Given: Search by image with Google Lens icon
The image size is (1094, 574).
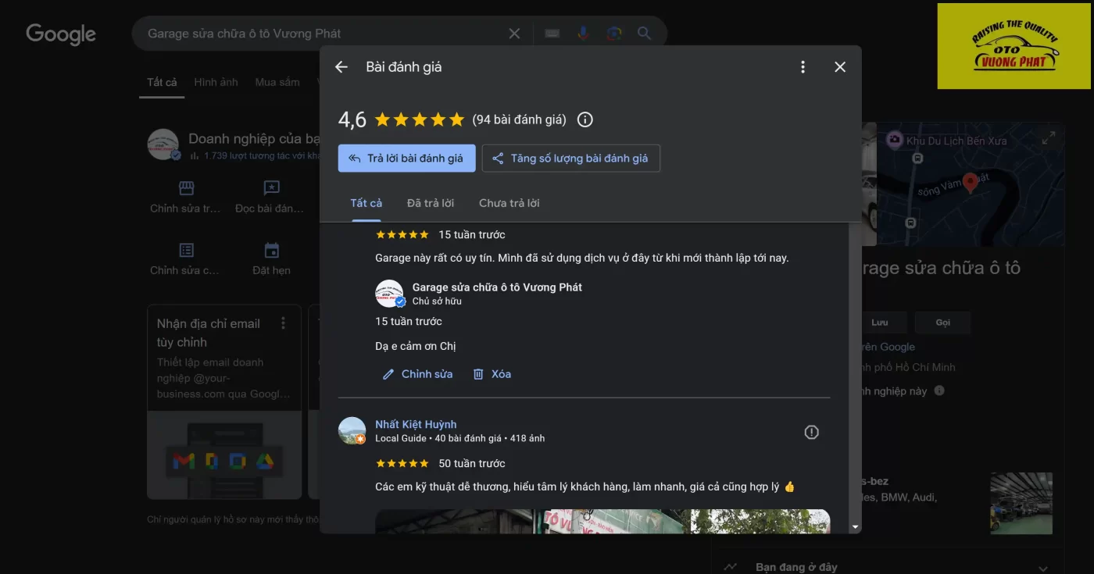Looking at the screenshot, I should (x=614, y=34).
